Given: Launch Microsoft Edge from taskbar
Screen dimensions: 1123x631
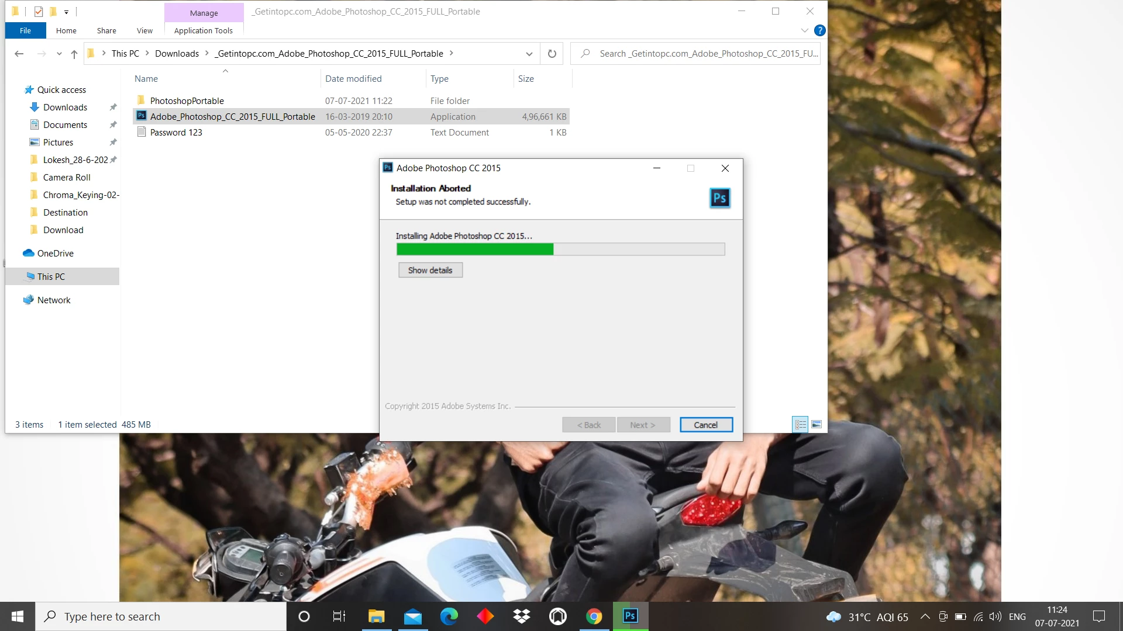Looking at the screenshot, I should pos(449,616).
